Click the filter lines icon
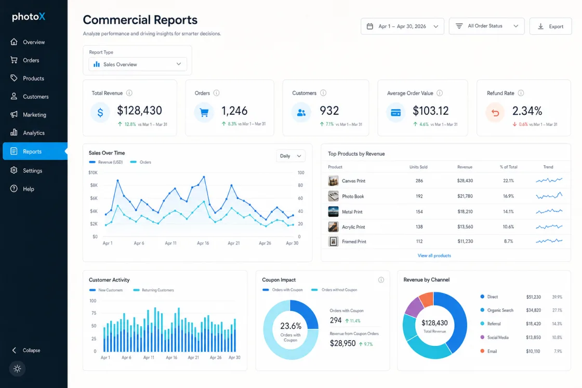The image size is (582, 388). [x=459, y=26]
